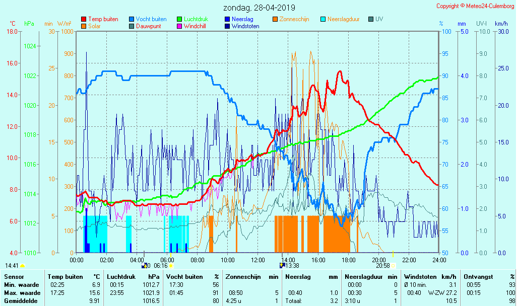Select the Dauwpunt legend label
This screenshot has height=306, width=517.
(x=148, y=26)
